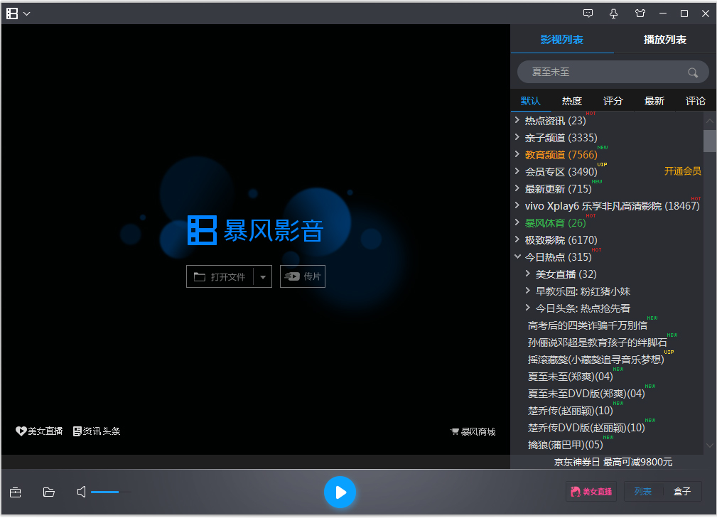Collapse the 今日热点 (315) category
717x518 pixels.
click(517, 257)
